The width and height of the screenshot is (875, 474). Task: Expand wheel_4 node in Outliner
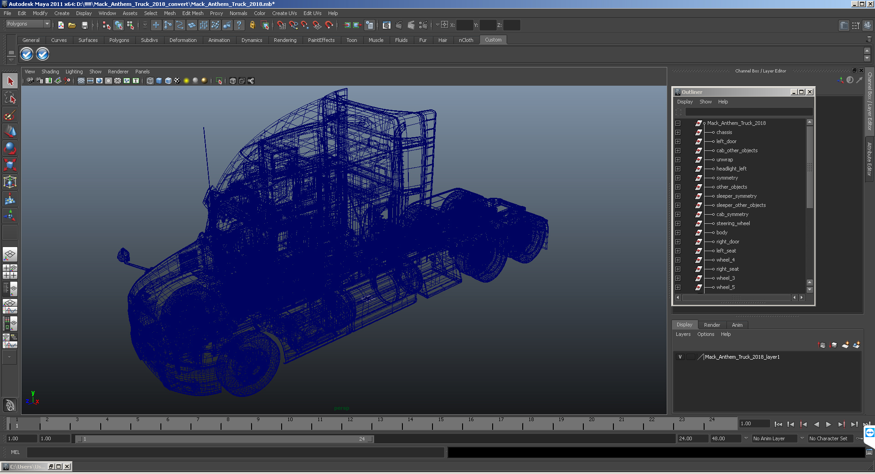678,260
